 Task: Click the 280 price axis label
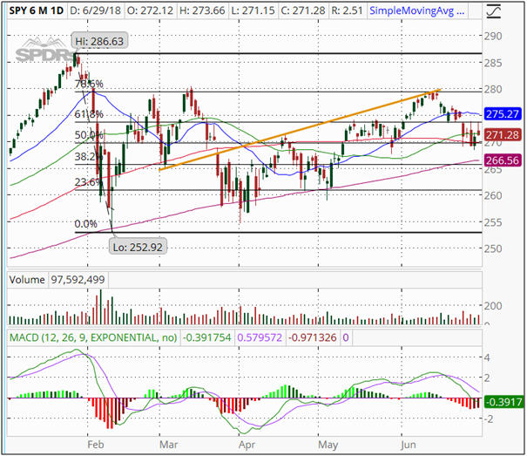(493, 90)
